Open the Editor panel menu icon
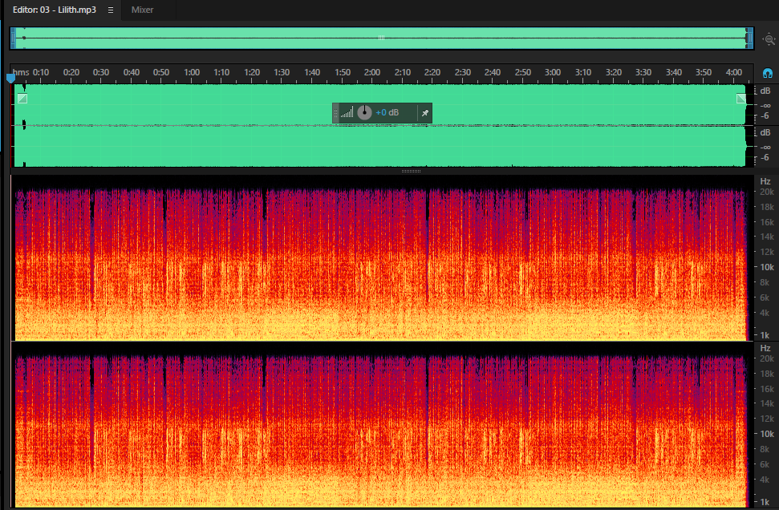Image resolution: width=779 pixels, height=510 pixels. [x=111, y=10]
